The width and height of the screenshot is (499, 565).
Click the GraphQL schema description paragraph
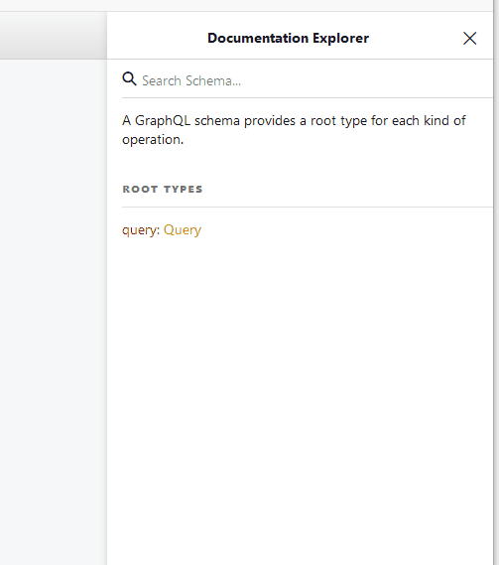click(x=294, y=130)
